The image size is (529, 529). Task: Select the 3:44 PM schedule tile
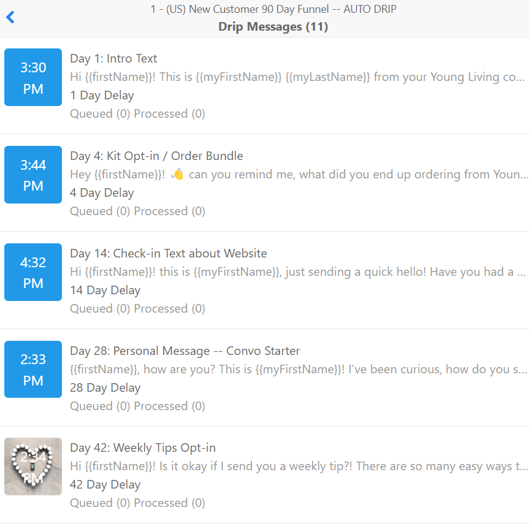coord(33,175)
